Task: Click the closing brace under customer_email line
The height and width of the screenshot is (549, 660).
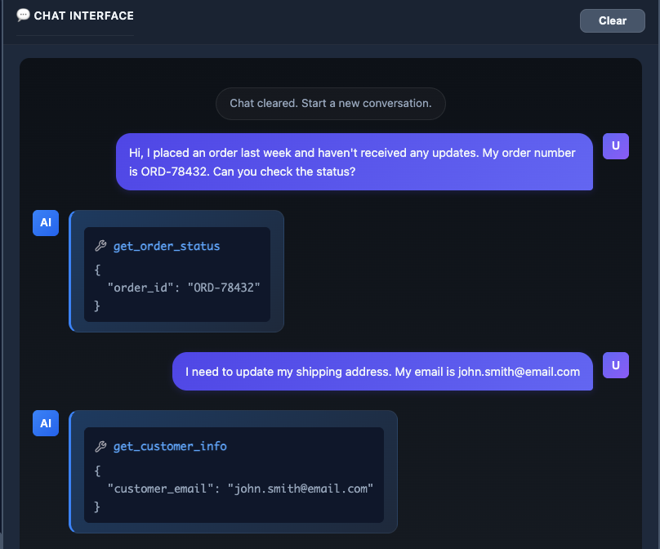Action: click(x=97, y=507)
